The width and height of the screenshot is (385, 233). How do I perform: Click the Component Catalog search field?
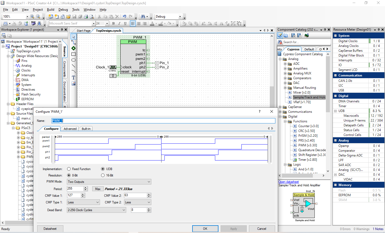click(x=307, y=42)
